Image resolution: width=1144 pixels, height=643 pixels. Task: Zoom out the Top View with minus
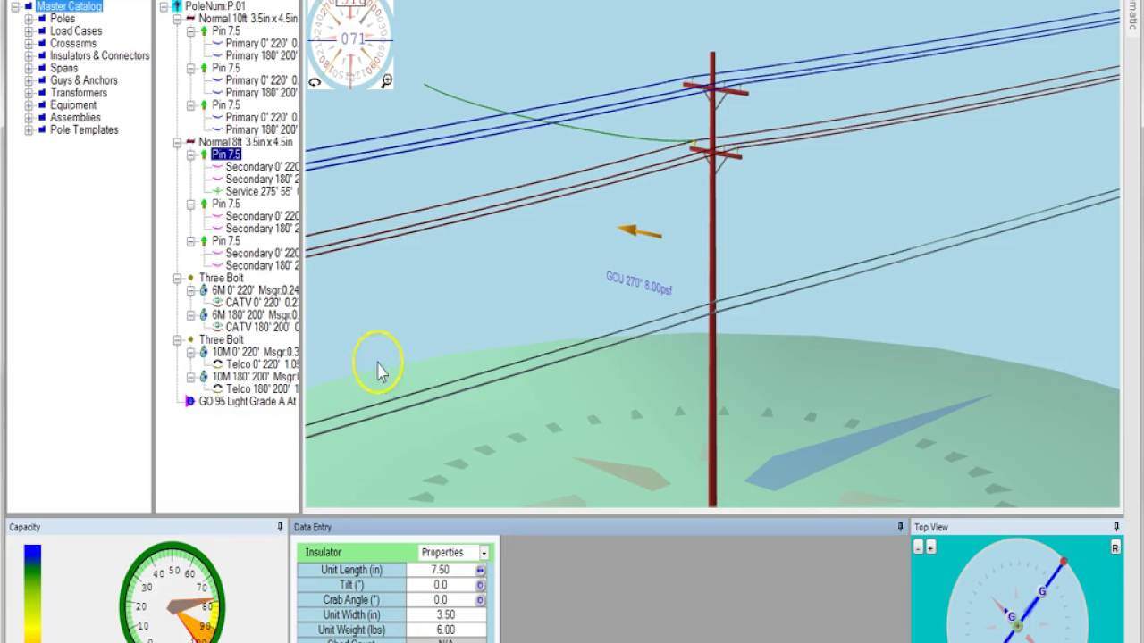click(x=919, y=547)
